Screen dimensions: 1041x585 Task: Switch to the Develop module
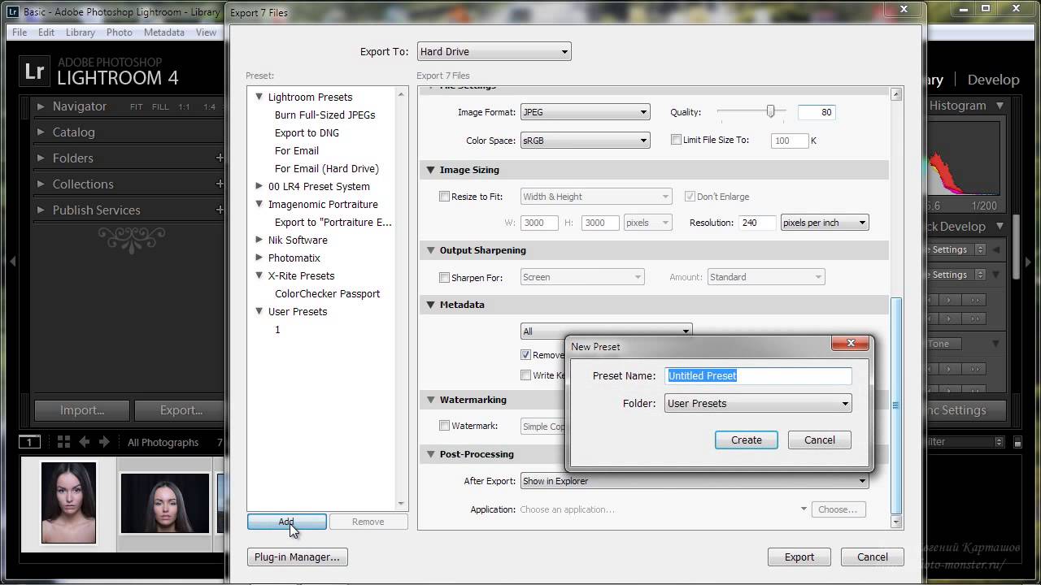tap(993, 80)
